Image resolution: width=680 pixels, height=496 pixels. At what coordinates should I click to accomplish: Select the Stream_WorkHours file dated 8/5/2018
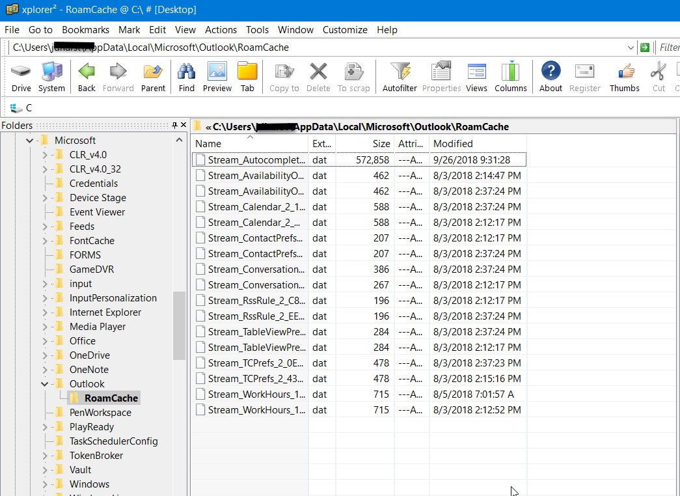(x=256, y=394)
